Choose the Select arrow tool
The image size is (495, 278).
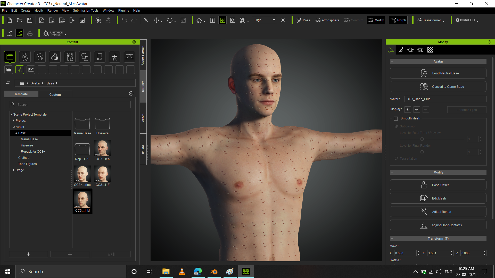click(146, 20)
